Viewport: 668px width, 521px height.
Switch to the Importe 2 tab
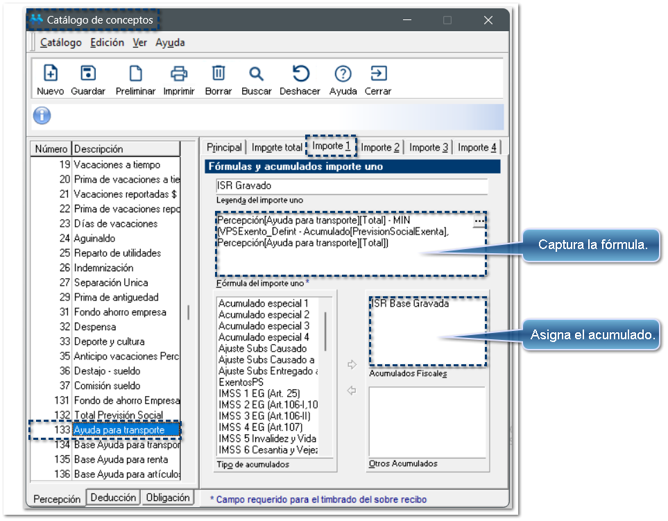point(380,147)
